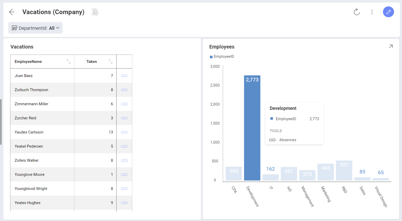This screenshot has height=221, width=402.
Task: Open link icon for Yeakel Pedersen
Action: pos(124,146)
